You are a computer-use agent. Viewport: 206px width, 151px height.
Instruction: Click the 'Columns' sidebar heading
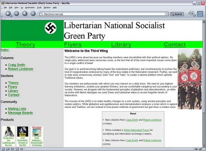(x=7, y=58)
